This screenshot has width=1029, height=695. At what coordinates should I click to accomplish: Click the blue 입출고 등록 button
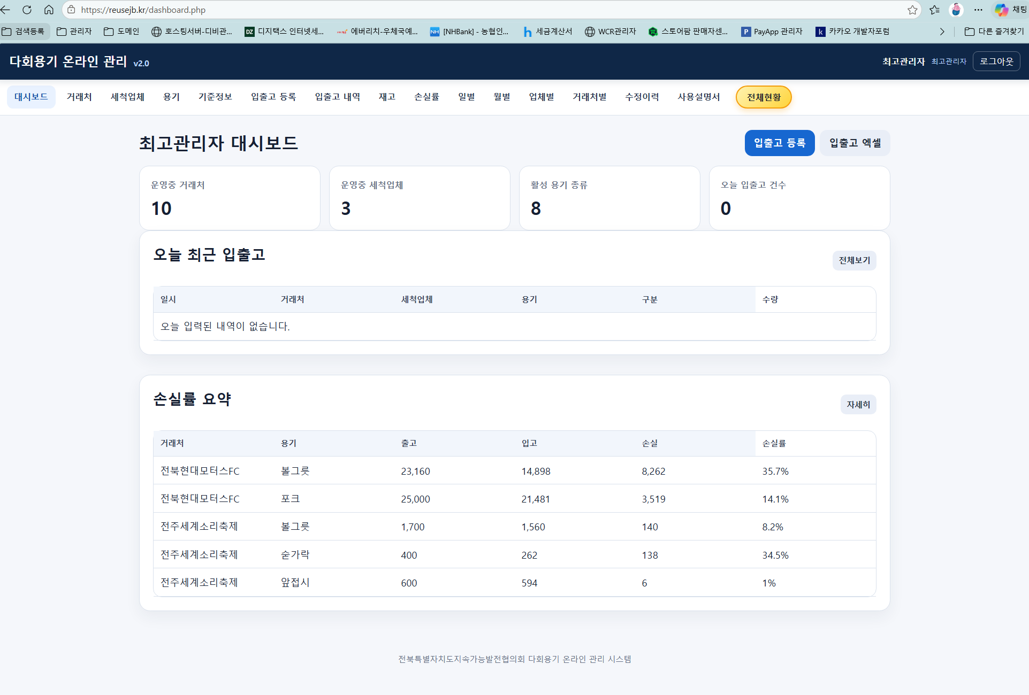[780, 143]
